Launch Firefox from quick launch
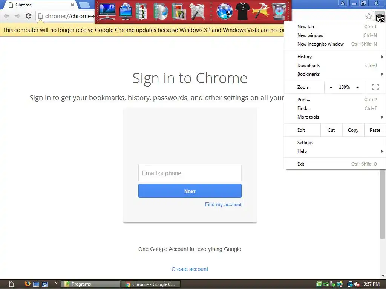The width and height of the screenshot is (386, 289). 27,284
